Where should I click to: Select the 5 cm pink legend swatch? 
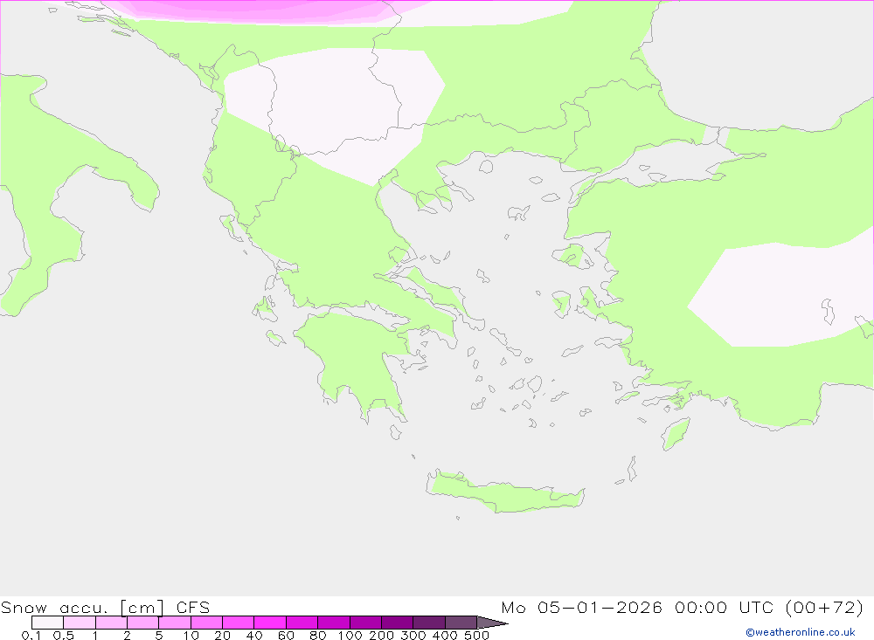click(175, 623)
